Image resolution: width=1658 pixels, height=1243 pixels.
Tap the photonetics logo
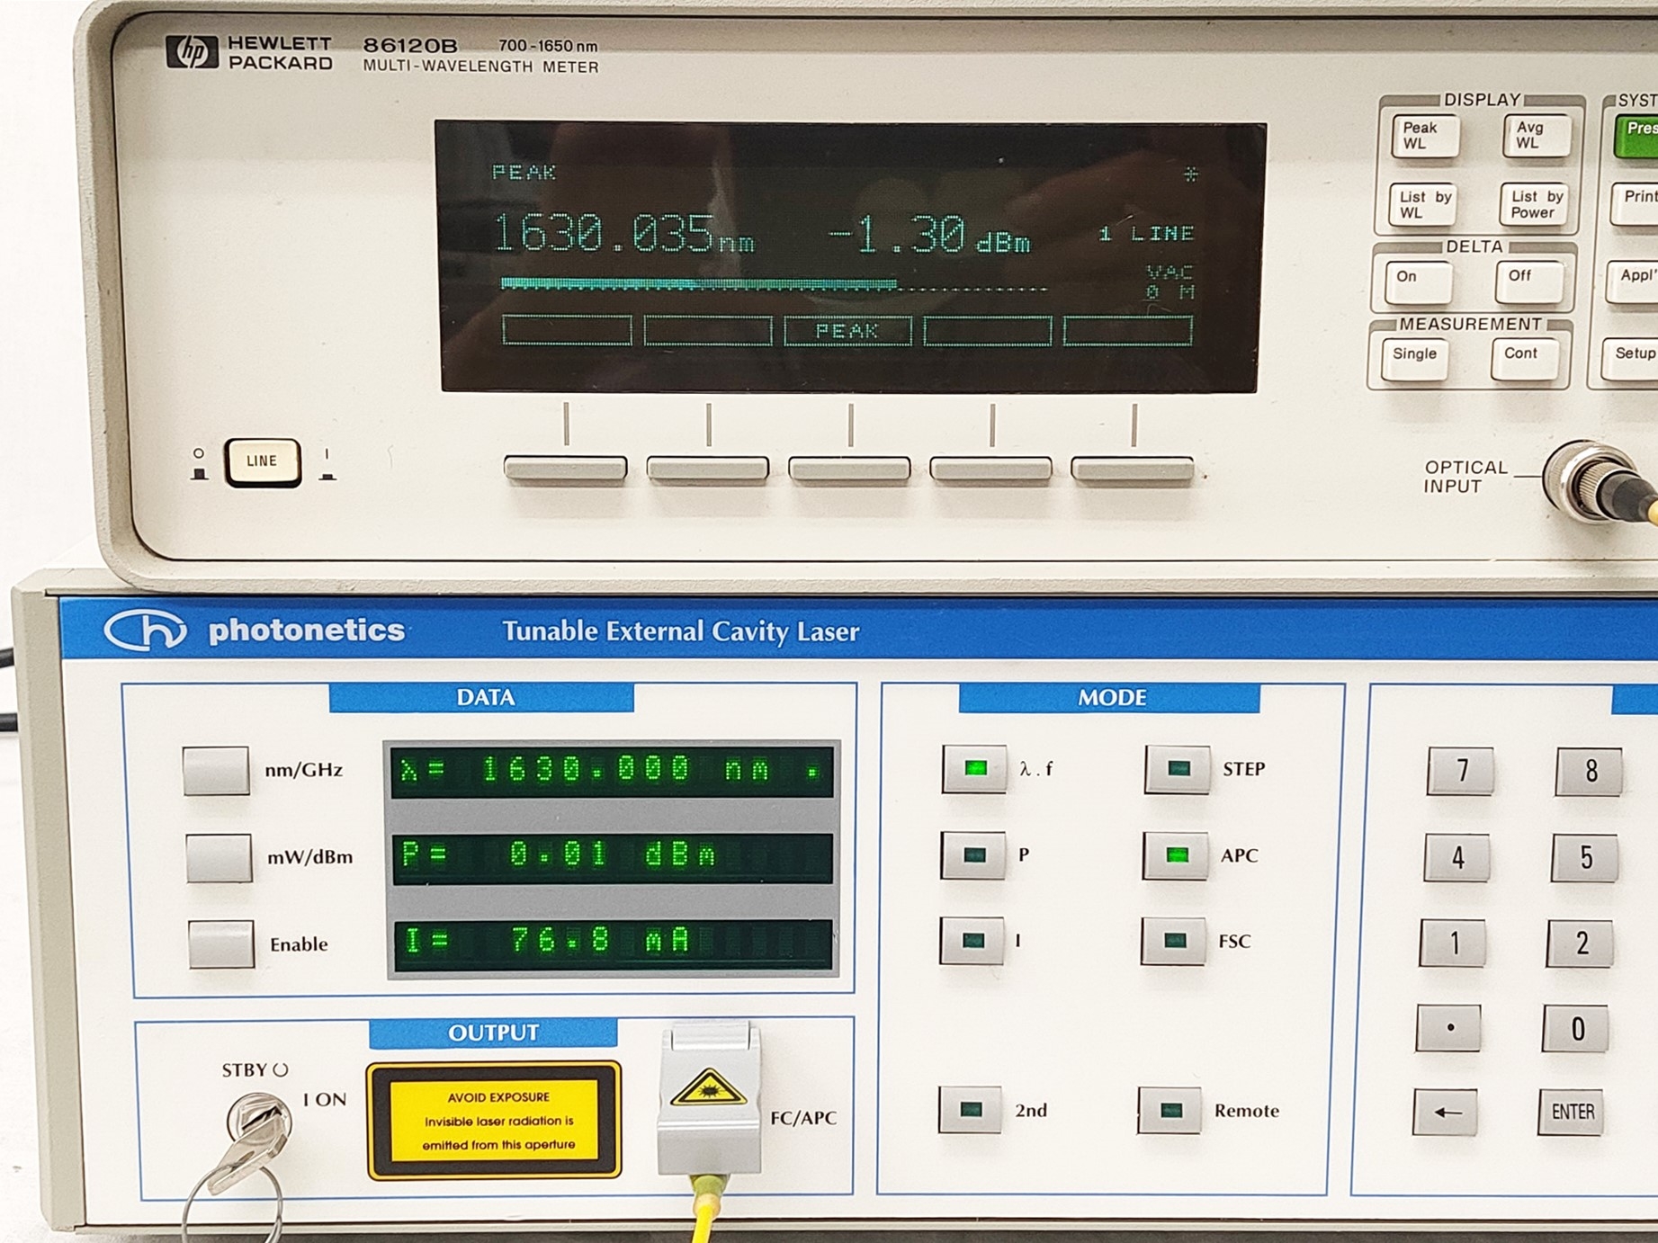[255, 630]
